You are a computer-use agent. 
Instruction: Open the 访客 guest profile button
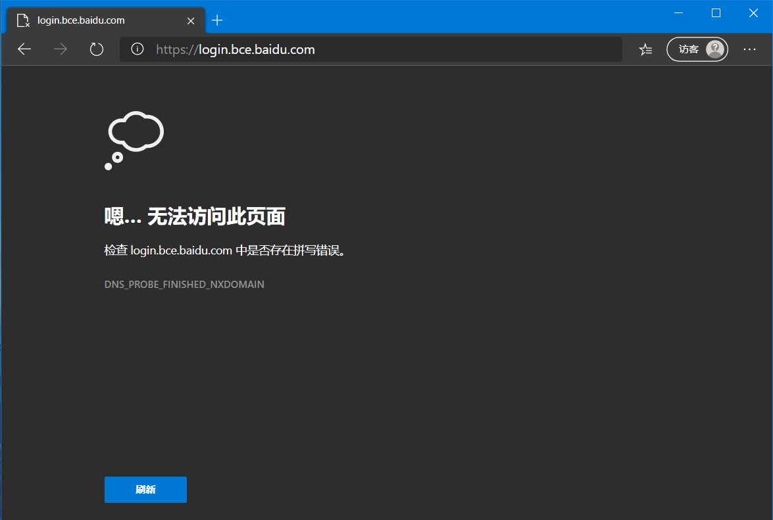(697, 49)
